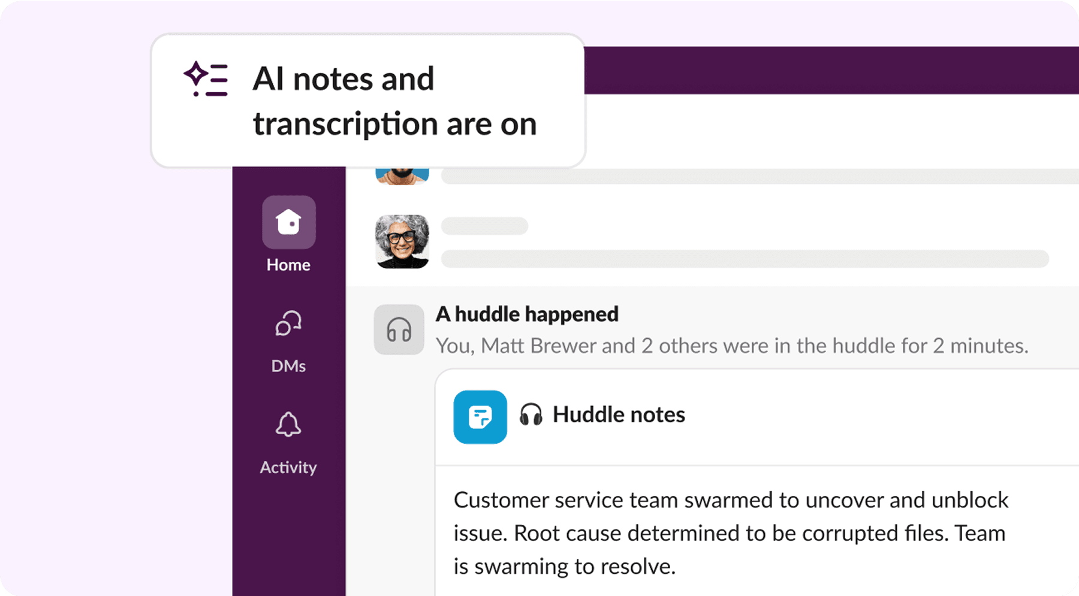1079x596 pixels.
Task: Select the DMs label in sidebar
Action: pos(288,366)
